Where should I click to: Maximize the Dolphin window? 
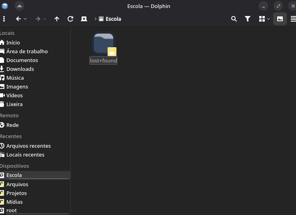[278, 6]
